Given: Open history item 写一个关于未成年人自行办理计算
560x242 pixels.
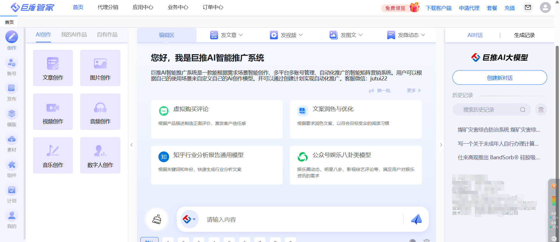Looking at the screenshot, I should pos(498,144).
